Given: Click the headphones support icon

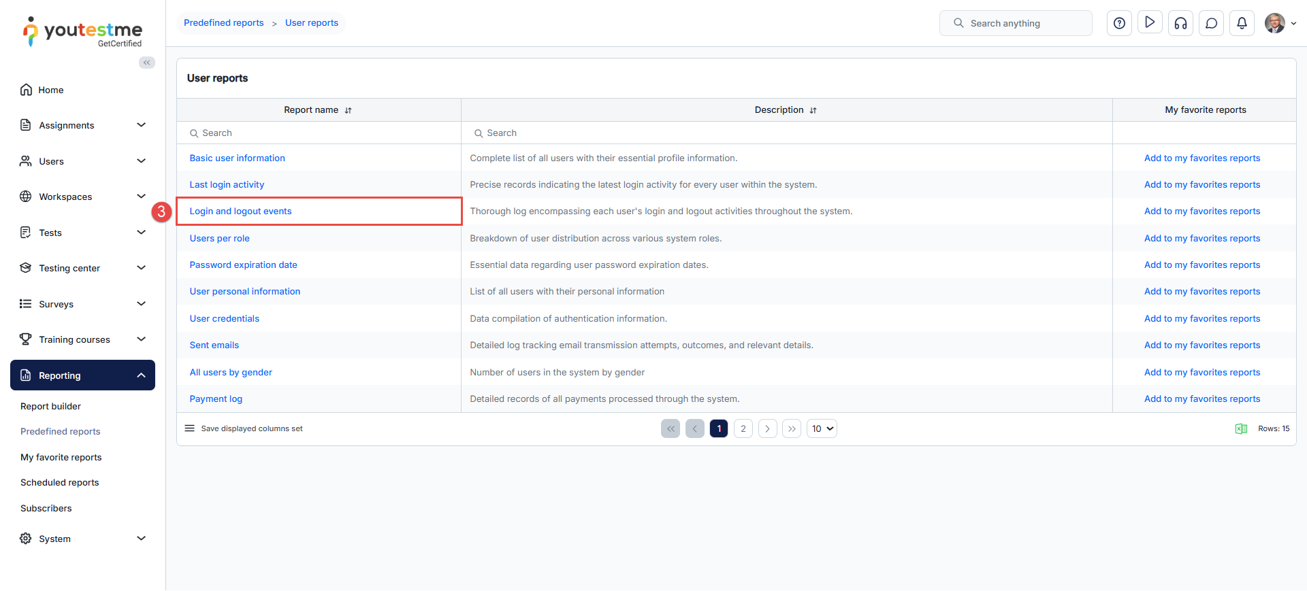Looking at the screenshot, I should [x=1180, y=23].
